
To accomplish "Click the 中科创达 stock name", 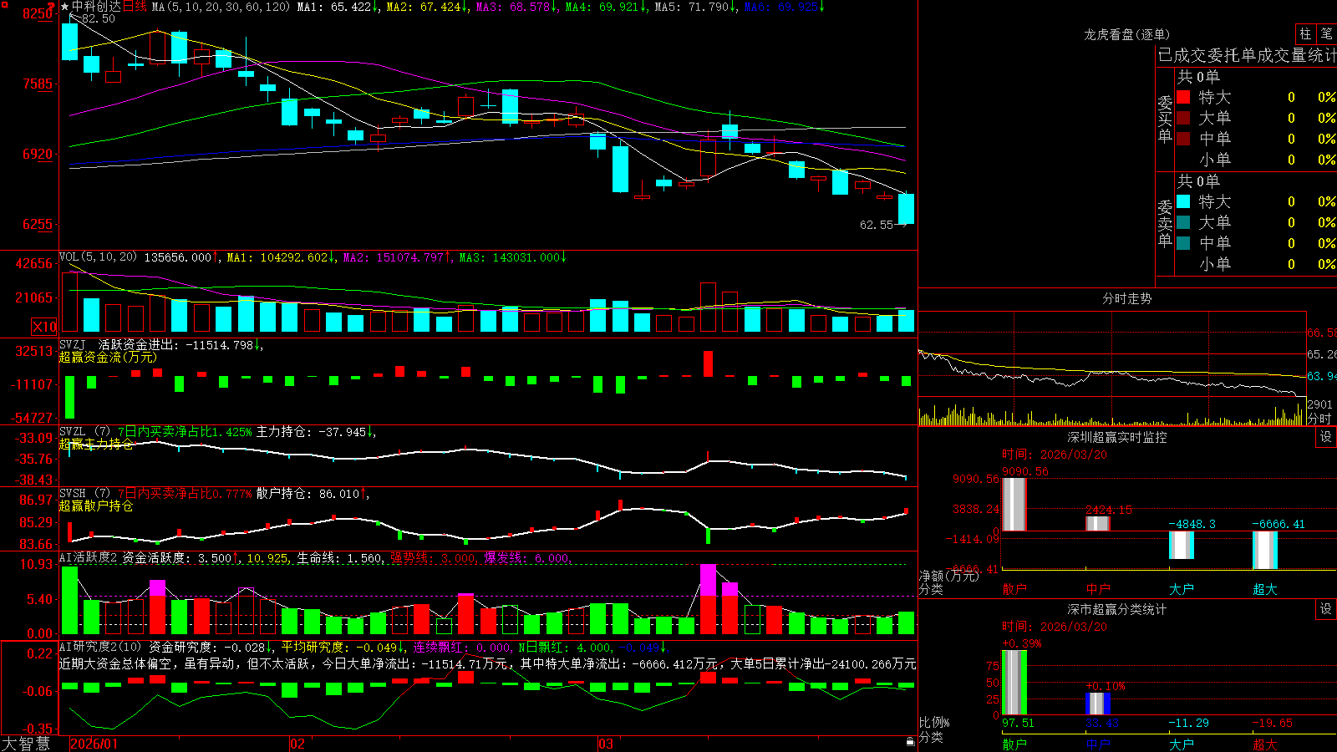I will point(96,7).
